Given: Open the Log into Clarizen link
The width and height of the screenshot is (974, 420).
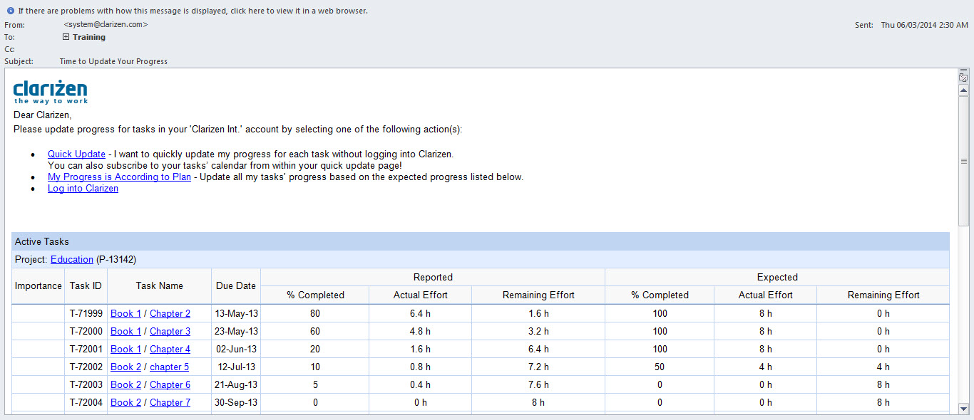Looking at the screenshot, I should tap(83, 188).
